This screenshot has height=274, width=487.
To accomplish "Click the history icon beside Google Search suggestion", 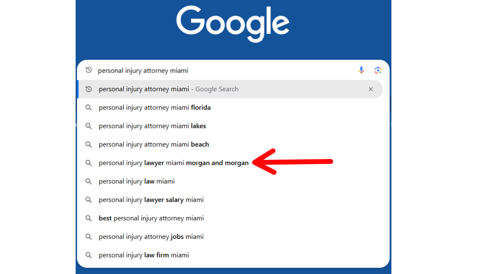I will (x=89, y=89).
